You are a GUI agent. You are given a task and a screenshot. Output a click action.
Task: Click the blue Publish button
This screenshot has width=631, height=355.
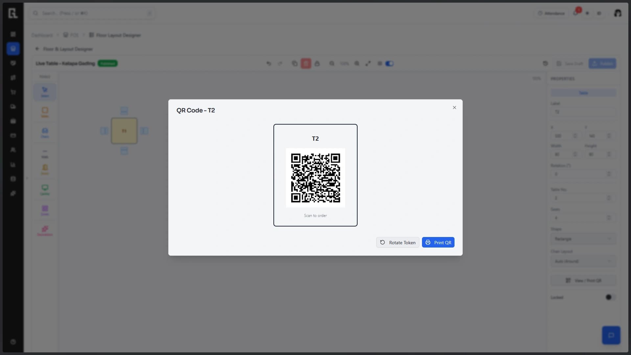(x=602, y=63)
